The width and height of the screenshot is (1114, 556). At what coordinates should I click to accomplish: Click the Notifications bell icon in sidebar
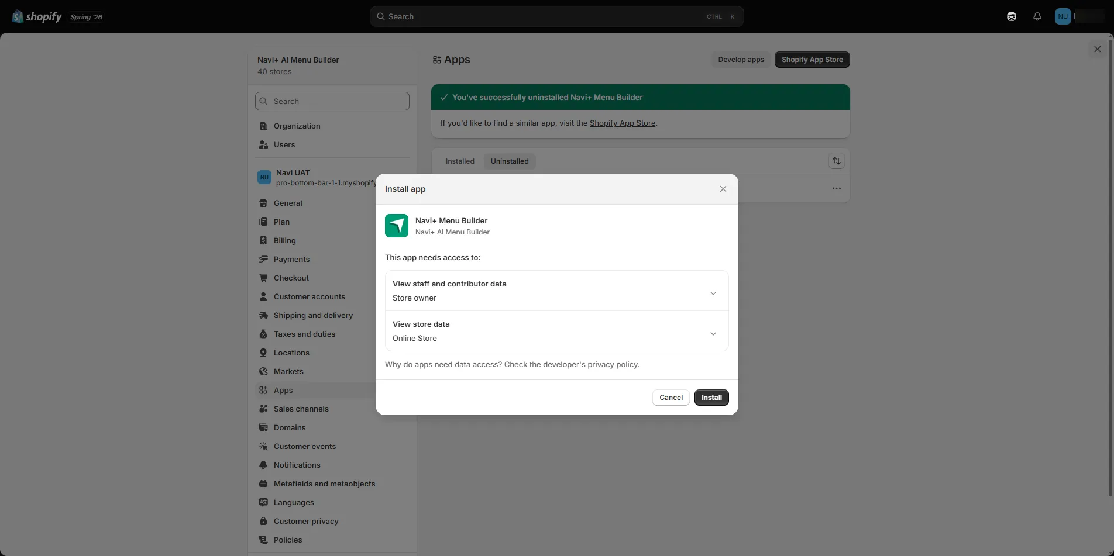coord(263,465)
